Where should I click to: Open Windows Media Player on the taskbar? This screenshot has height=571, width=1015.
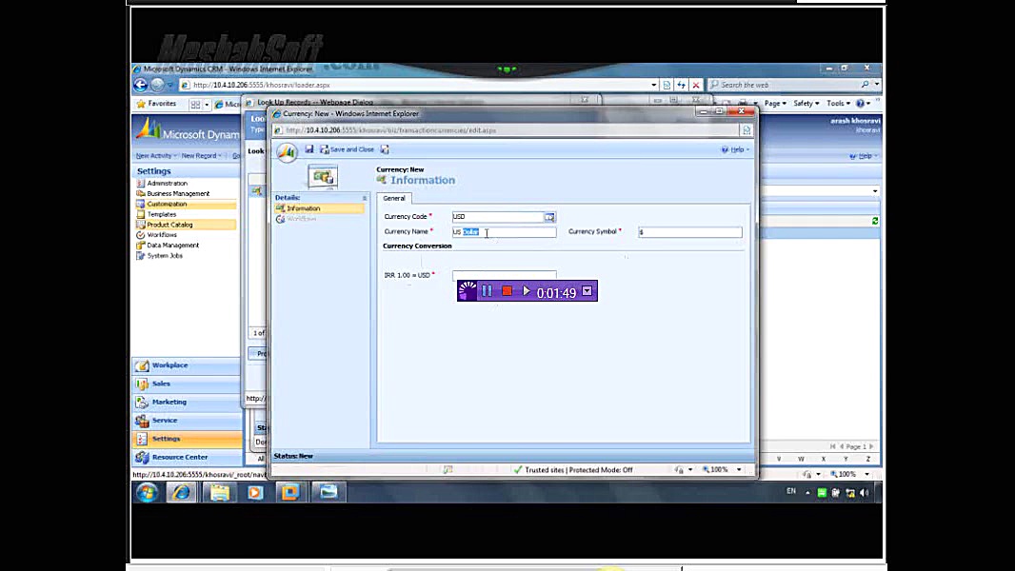tap(255, 493)
